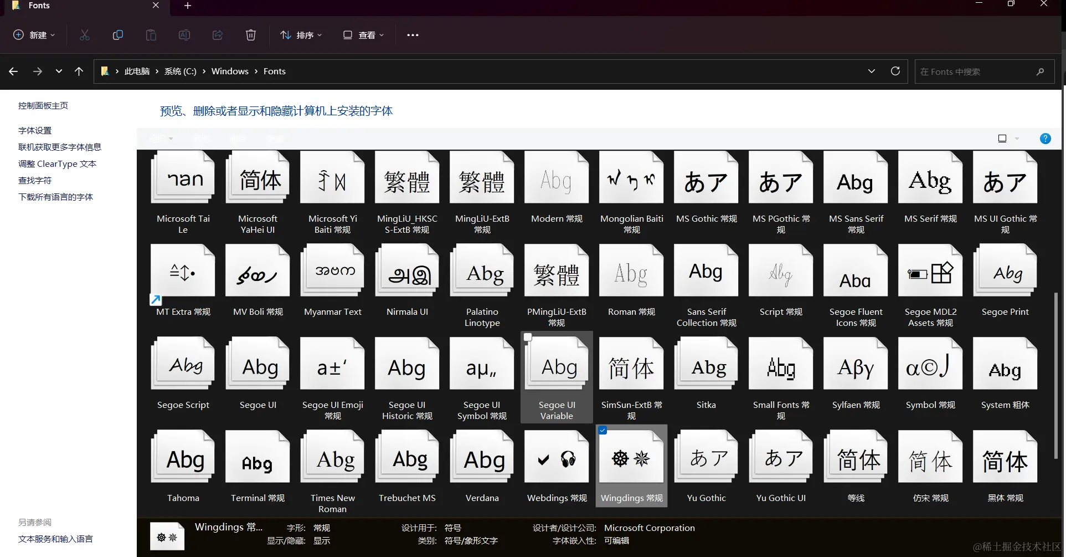Select the Tahoma font item
Image resolution: width=1066 pixels, height=557 pixels.
(183, 467)
